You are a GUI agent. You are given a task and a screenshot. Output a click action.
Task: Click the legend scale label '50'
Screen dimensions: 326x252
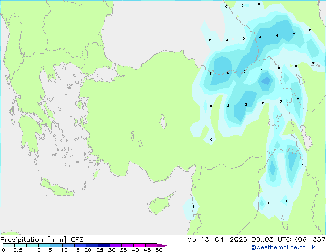(x=159, y=250)
